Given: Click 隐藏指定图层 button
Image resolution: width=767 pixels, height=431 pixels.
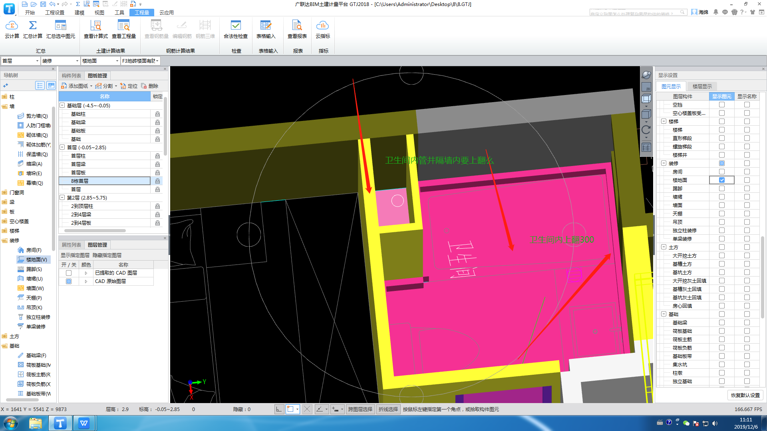Looking at the screenshot, I should (x=107, y=255).
